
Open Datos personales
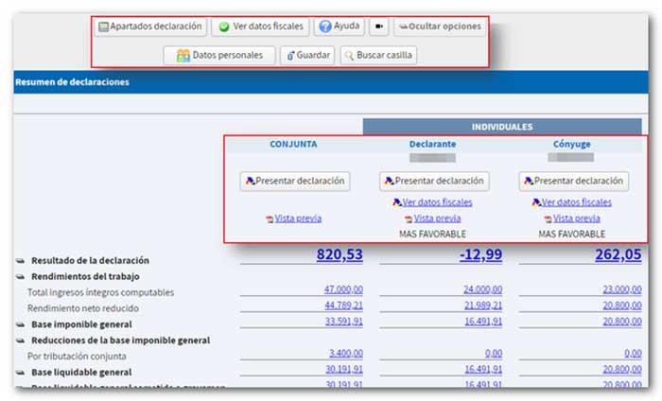219,56
